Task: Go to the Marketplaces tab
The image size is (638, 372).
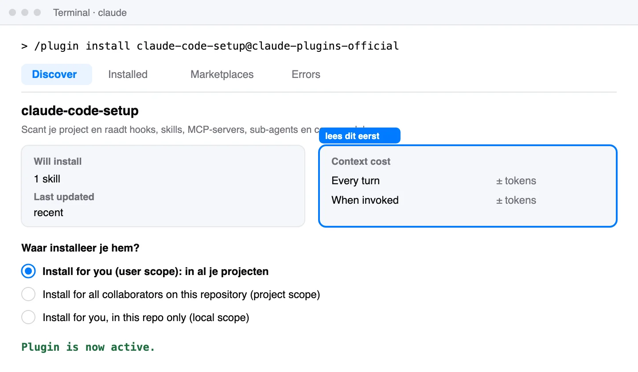Action: [x=222, y=74]
